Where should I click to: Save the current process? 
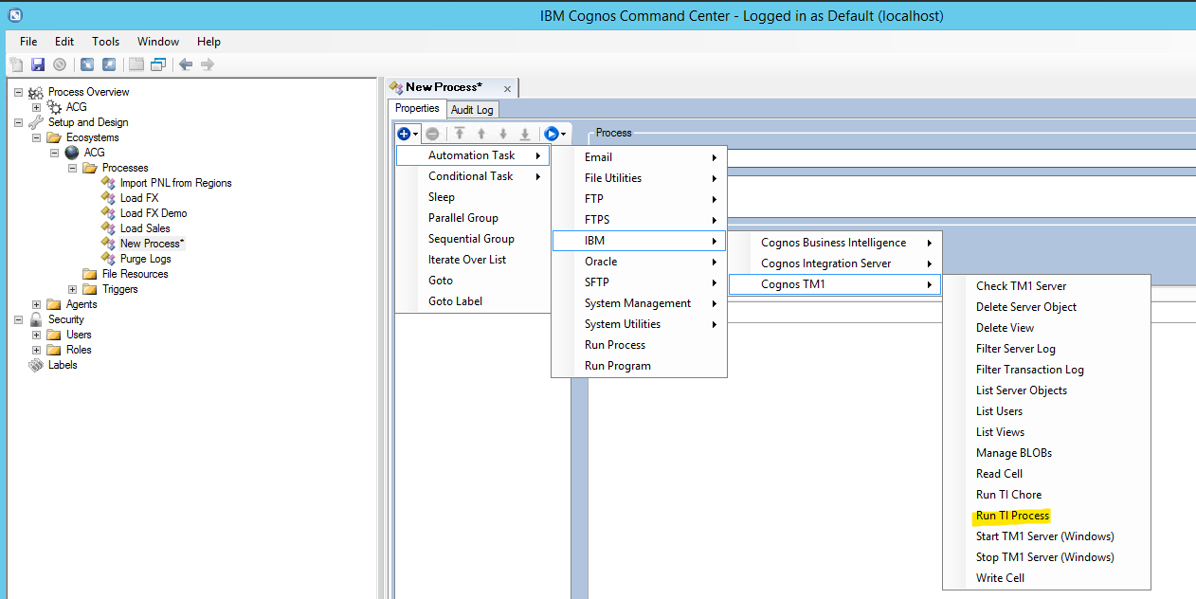pos(36,64)
